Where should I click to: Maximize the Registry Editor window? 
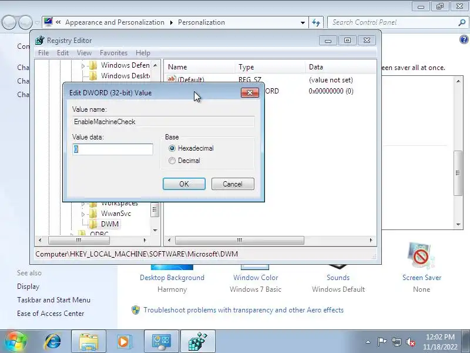click(347, 41)
